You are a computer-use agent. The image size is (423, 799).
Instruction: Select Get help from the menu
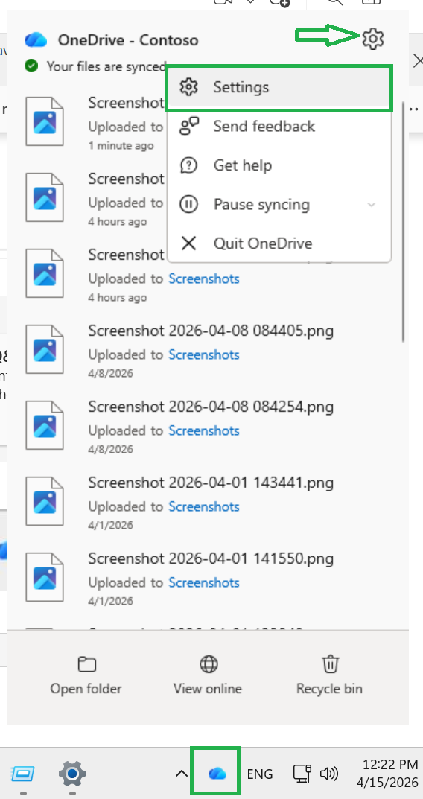279,165
